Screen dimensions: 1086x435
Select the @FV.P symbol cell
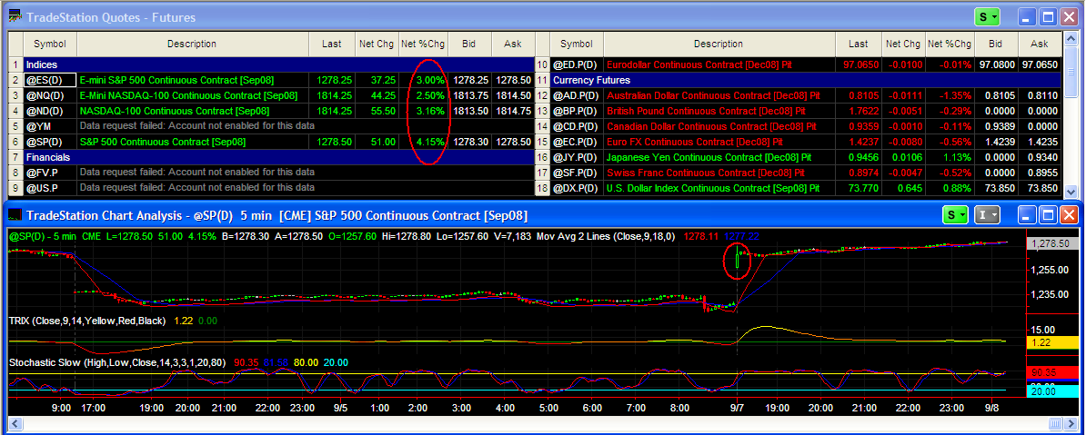(50, 173)
